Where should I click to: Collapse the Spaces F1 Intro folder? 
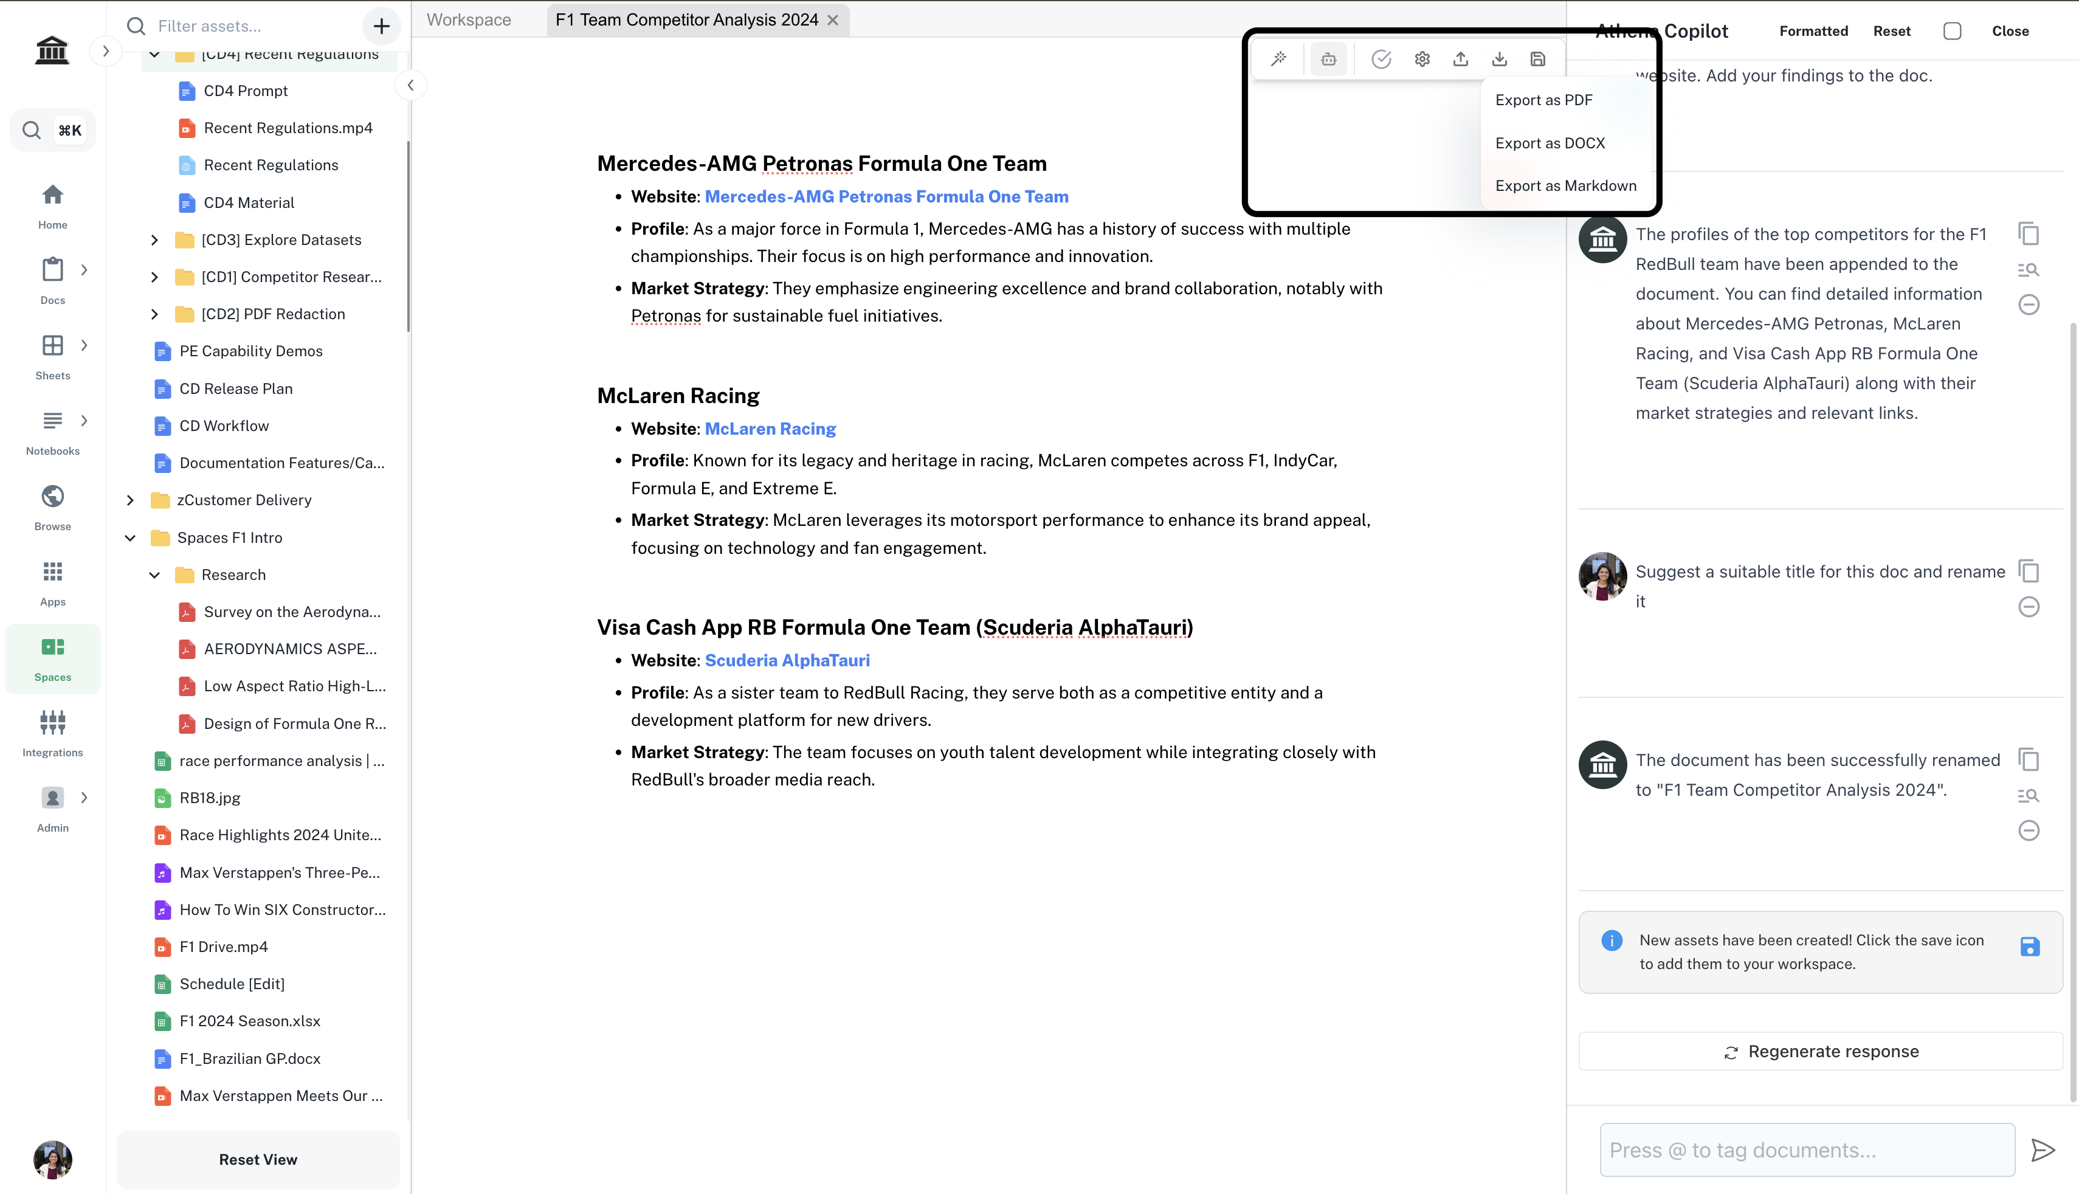[130, 538]
